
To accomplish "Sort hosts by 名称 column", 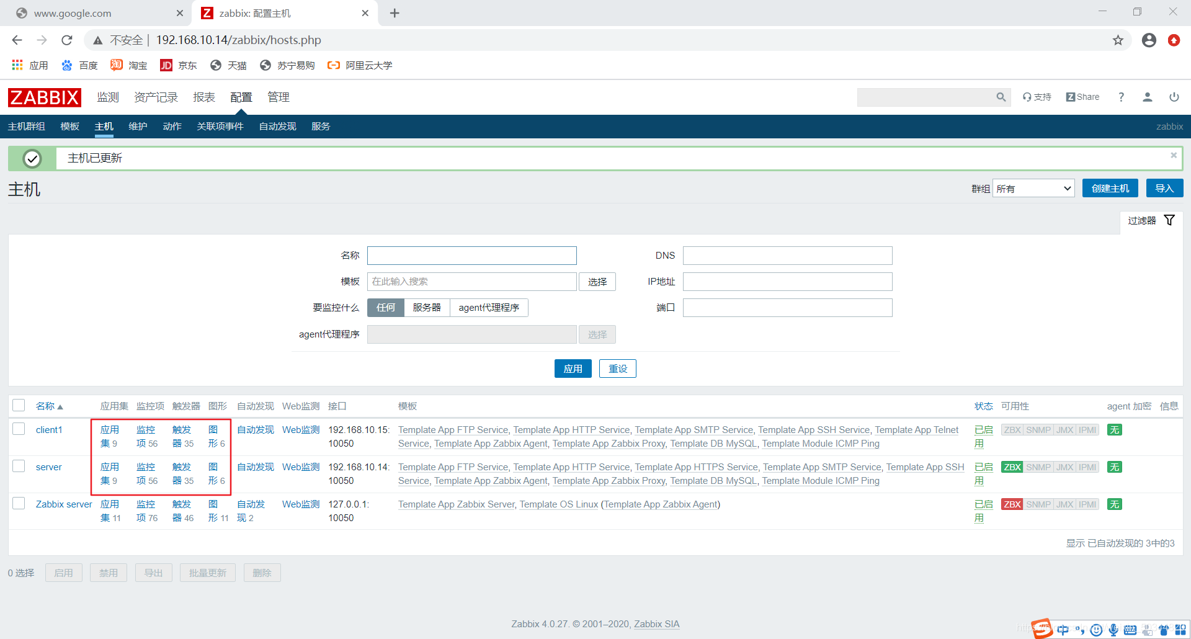I will tap(49, 406).
